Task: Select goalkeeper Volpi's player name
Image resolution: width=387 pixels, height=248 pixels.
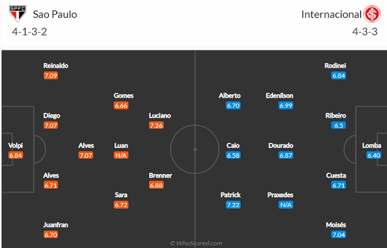Action: [x=15, y=146]
